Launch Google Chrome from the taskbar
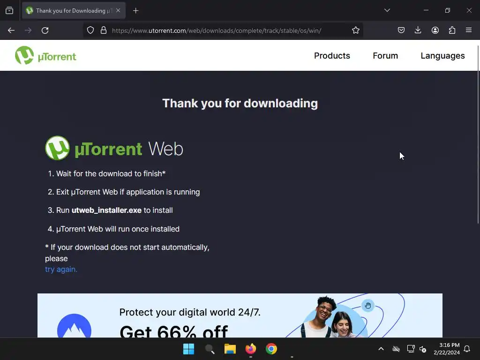Screen dimensions: 480x360 [x=271, y=349]
